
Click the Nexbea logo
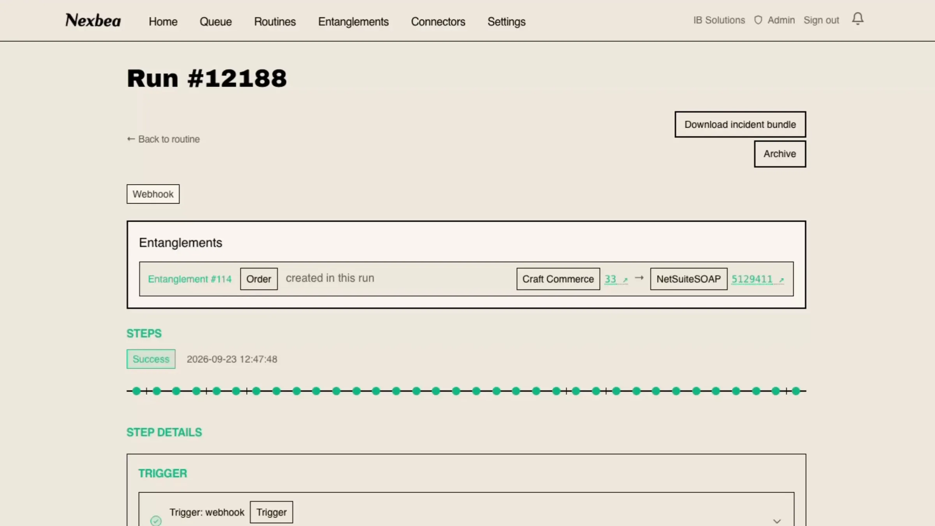(x=93, y=20)
